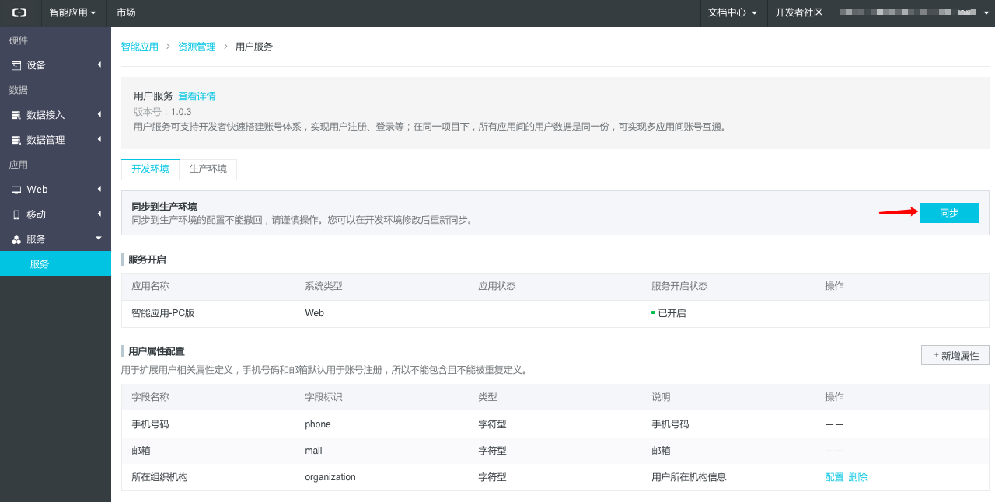
Task: Click the 数据接入 data access icon
Action: 16,115
